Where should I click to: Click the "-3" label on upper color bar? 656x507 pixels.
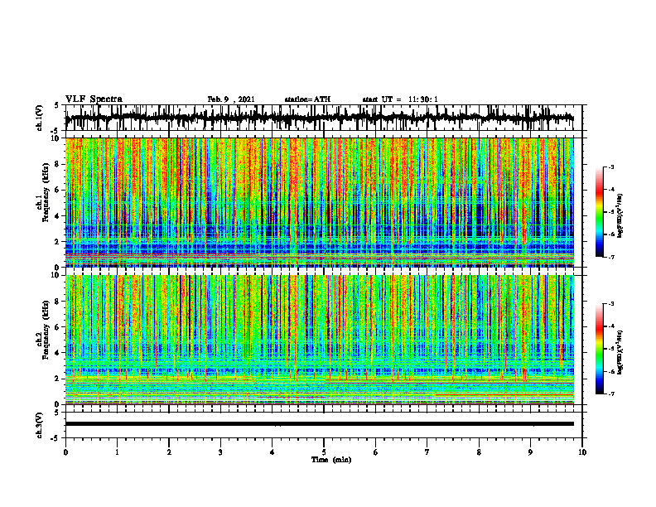(610, 167)
